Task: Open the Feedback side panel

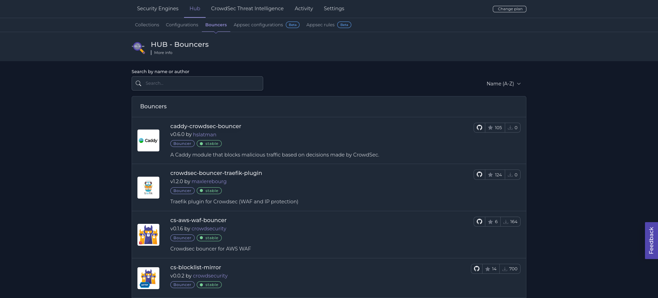Action: 651,241
